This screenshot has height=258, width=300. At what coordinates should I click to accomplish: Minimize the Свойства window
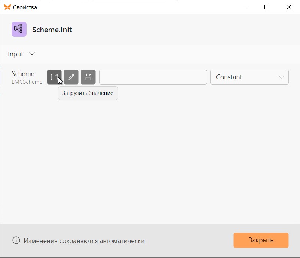pos(245,7)
